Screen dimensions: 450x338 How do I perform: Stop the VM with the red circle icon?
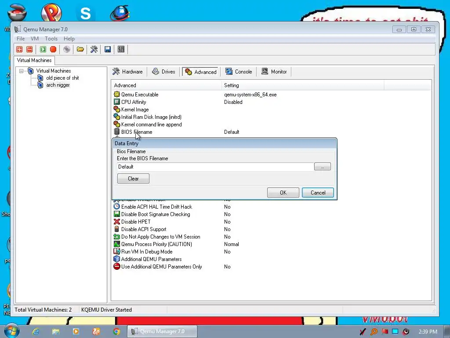[x=53, y=49]
